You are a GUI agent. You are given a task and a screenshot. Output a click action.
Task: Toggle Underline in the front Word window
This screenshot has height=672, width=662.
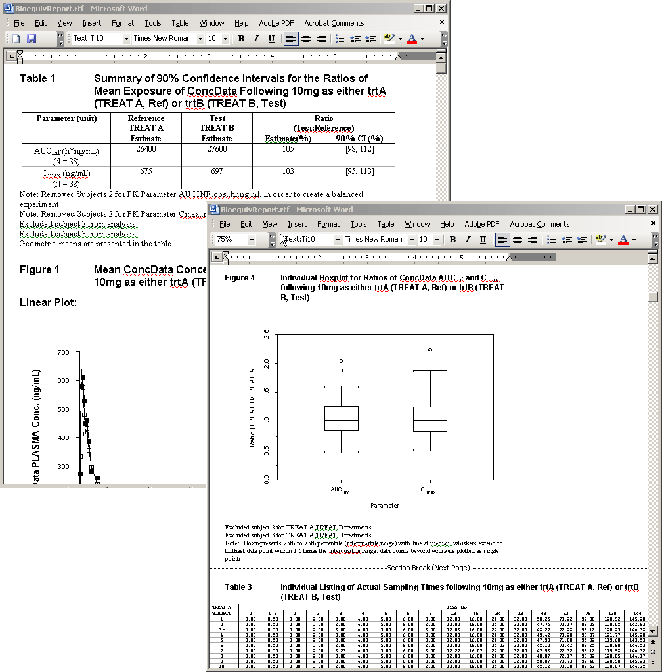pyautogui.click(x=483, y=240)
